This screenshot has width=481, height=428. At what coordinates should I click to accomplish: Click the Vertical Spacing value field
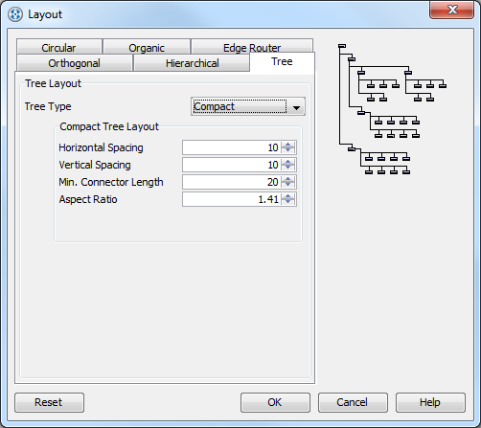point(232,165)
